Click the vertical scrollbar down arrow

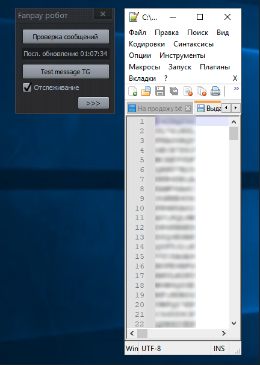tap(234, 323)
